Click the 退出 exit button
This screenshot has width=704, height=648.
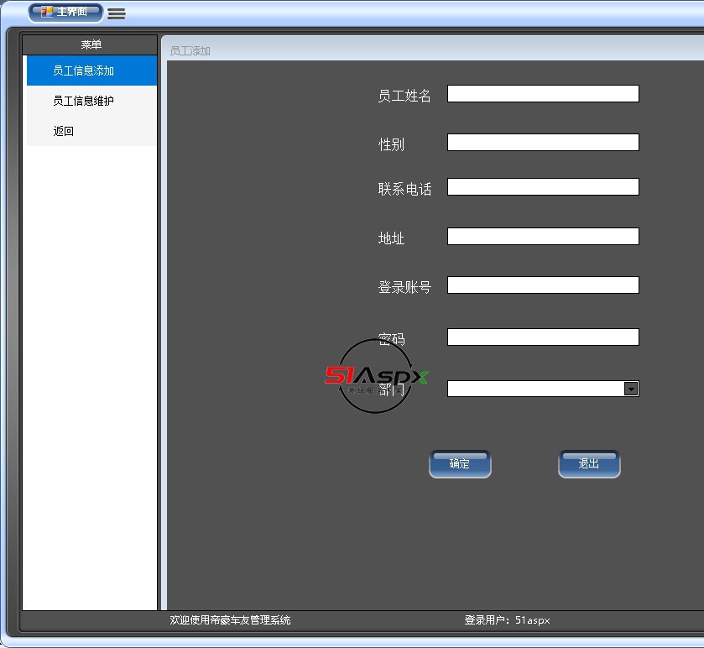[589, 464]
